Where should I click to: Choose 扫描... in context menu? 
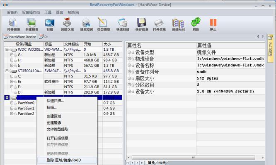51,107
